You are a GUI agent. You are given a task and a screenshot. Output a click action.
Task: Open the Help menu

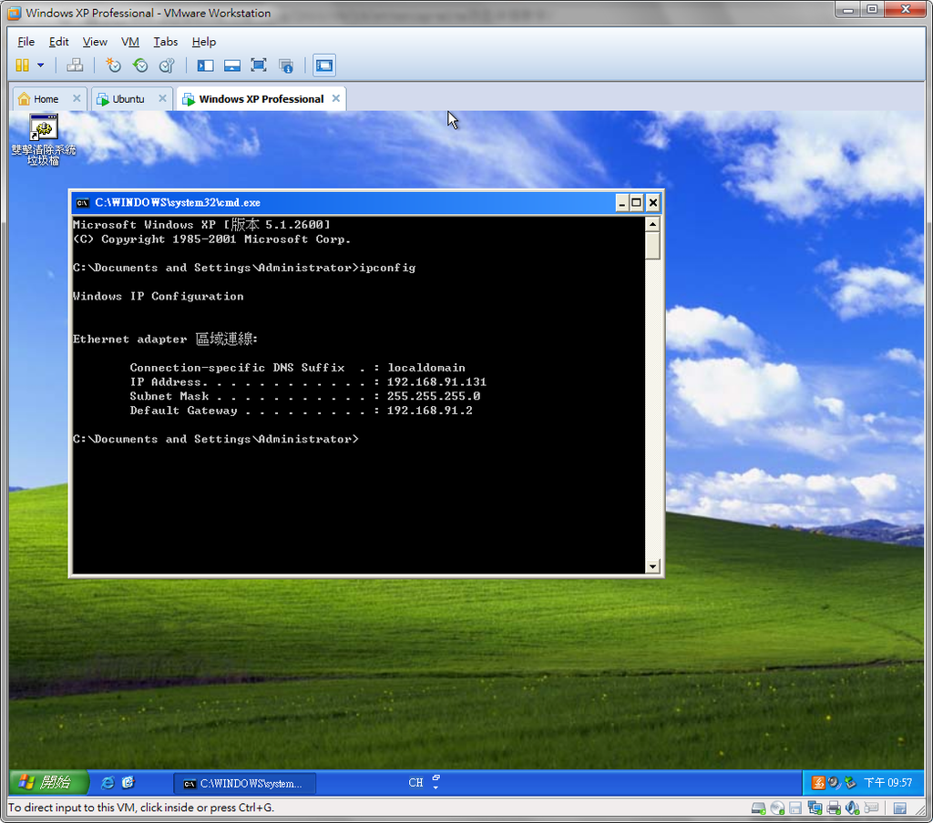pyautogui.click(x=203, y=42)
